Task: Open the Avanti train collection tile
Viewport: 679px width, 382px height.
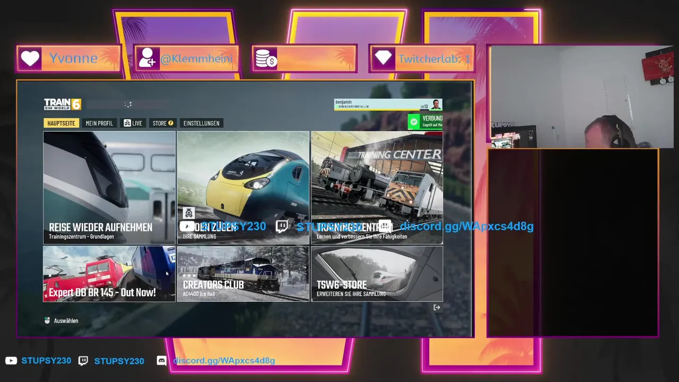Action: click(243, 188)
